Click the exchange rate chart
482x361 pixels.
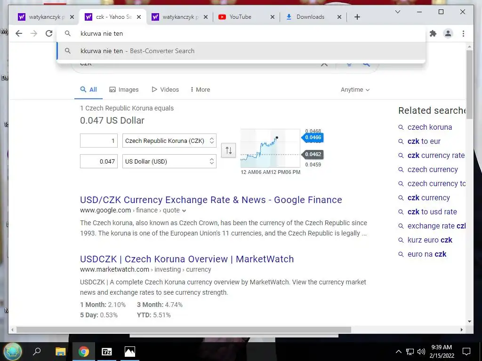tap(270, 149)
